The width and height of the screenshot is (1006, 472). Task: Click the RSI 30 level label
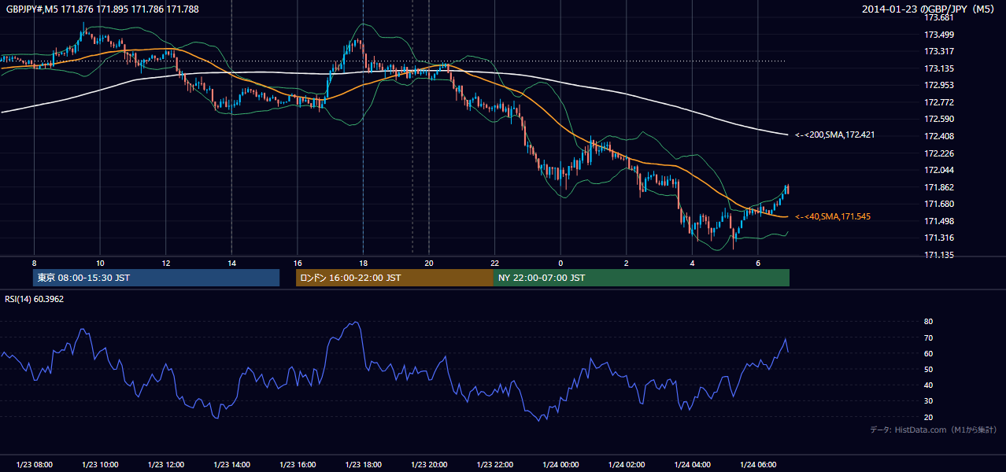pyautogui.click(x=928, y=400)
